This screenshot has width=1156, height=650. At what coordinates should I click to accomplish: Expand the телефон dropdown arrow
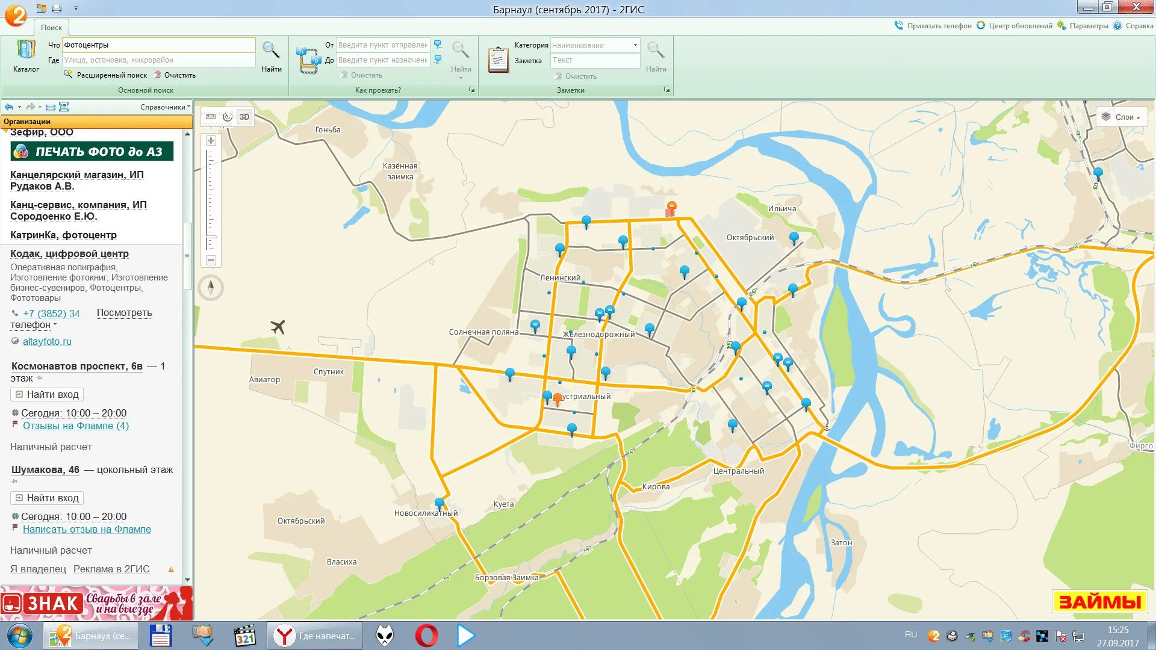[55, 324]
